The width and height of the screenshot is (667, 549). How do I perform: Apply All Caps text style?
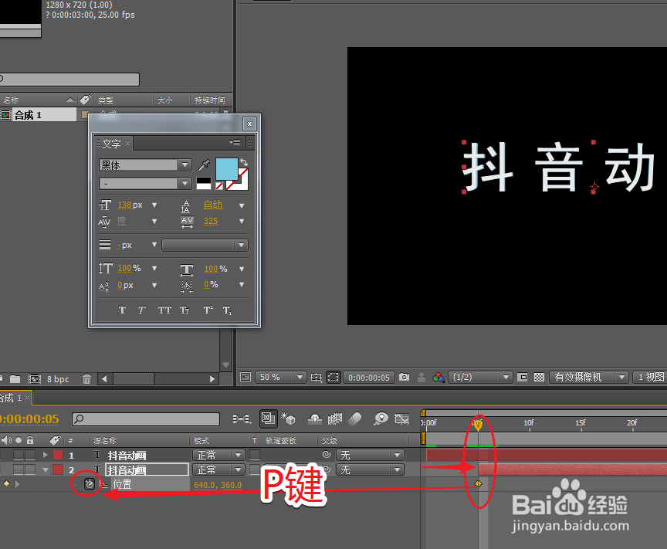pyautogui.click(x=164, y=310)
